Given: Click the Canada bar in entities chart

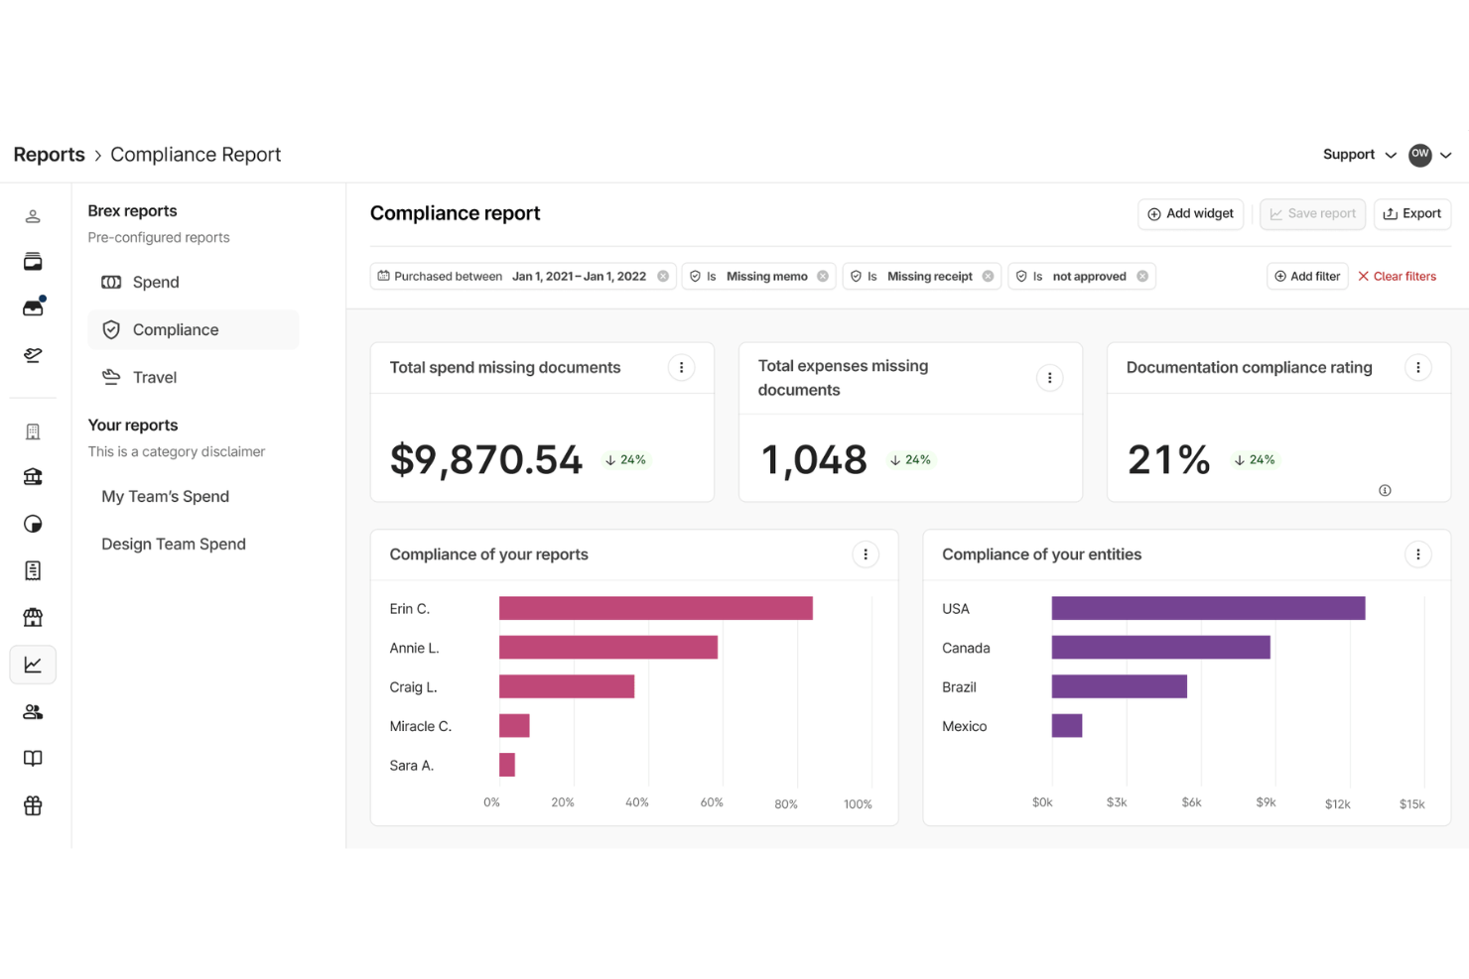Looking at the screenshot, I should (1160, 648).
